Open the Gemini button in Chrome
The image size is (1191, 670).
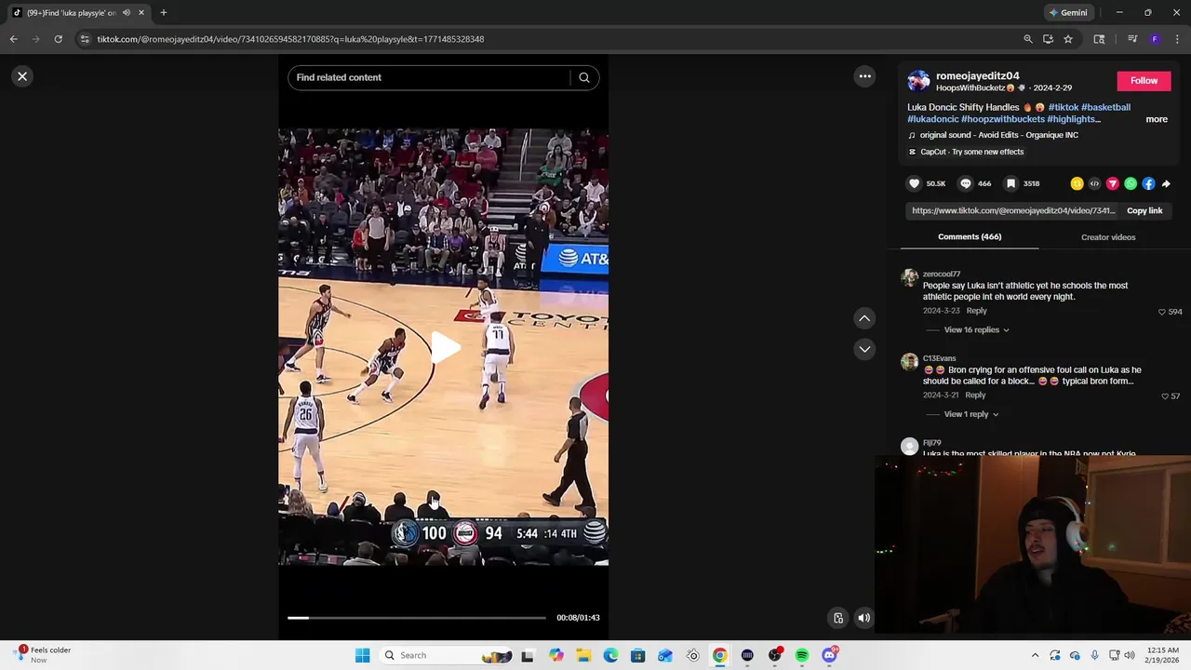pyautogui.click(x=1068, y=13)
